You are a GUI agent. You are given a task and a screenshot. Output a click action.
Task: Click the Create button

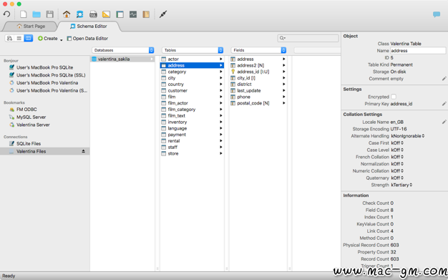pyautogui.click(x=48, y=39)
